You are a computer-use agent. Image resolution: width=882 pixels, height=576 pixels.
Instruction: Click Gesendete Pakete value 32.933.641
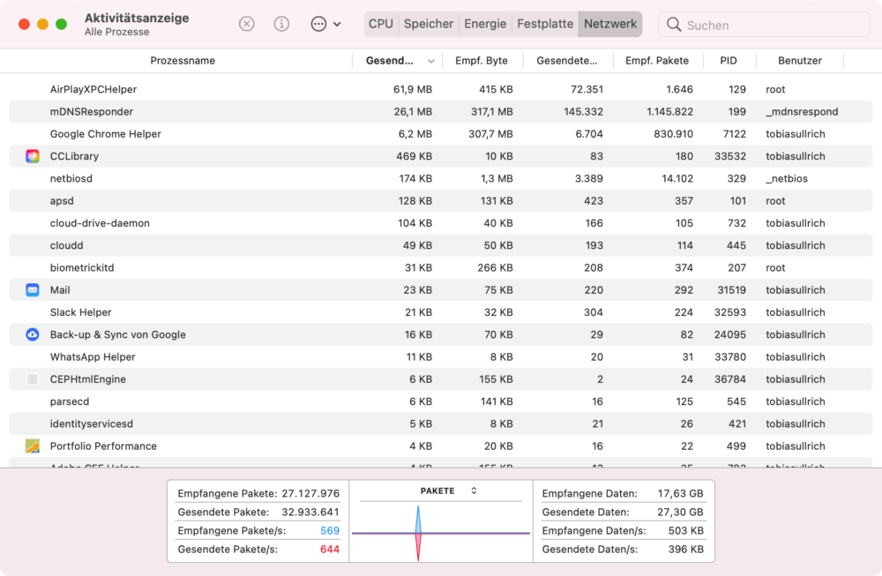coord(310,512)
